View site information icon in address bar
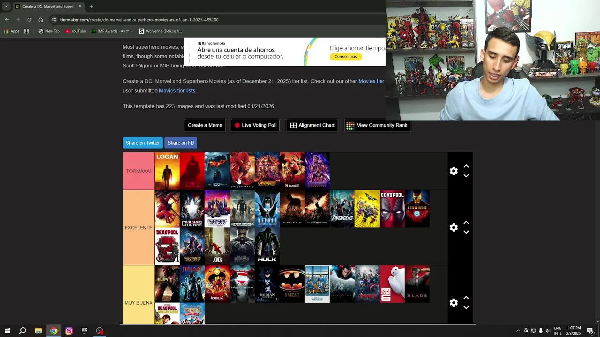The width and height of the screenshot is (600, 337). pos(54,20)
